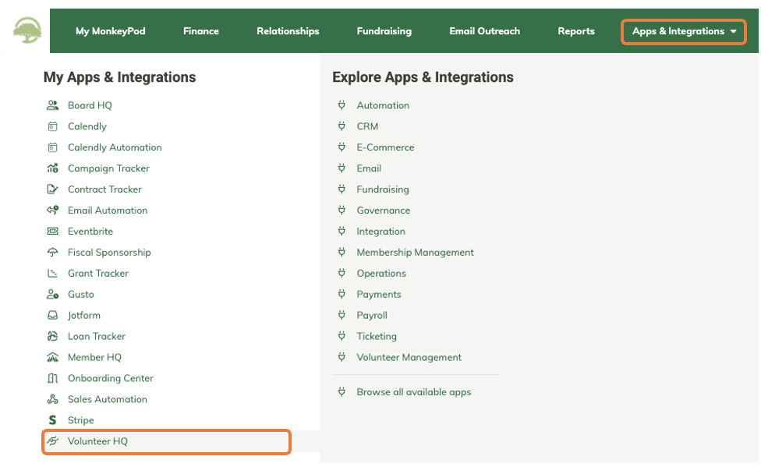Select Browse all available apps
This screenshot has height=467, width=761.
[414, 392]
